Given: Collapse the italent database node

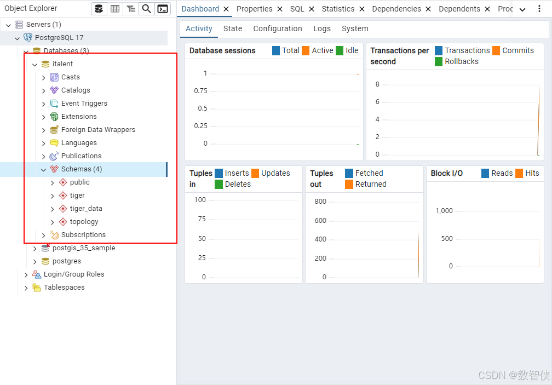Looking at the screenshot, I should [x=35, y=65].
